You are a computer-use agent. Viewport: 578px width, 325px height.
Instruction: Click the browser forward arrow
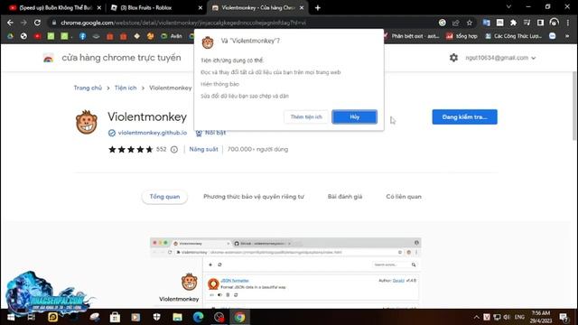[x=23, y=23]
